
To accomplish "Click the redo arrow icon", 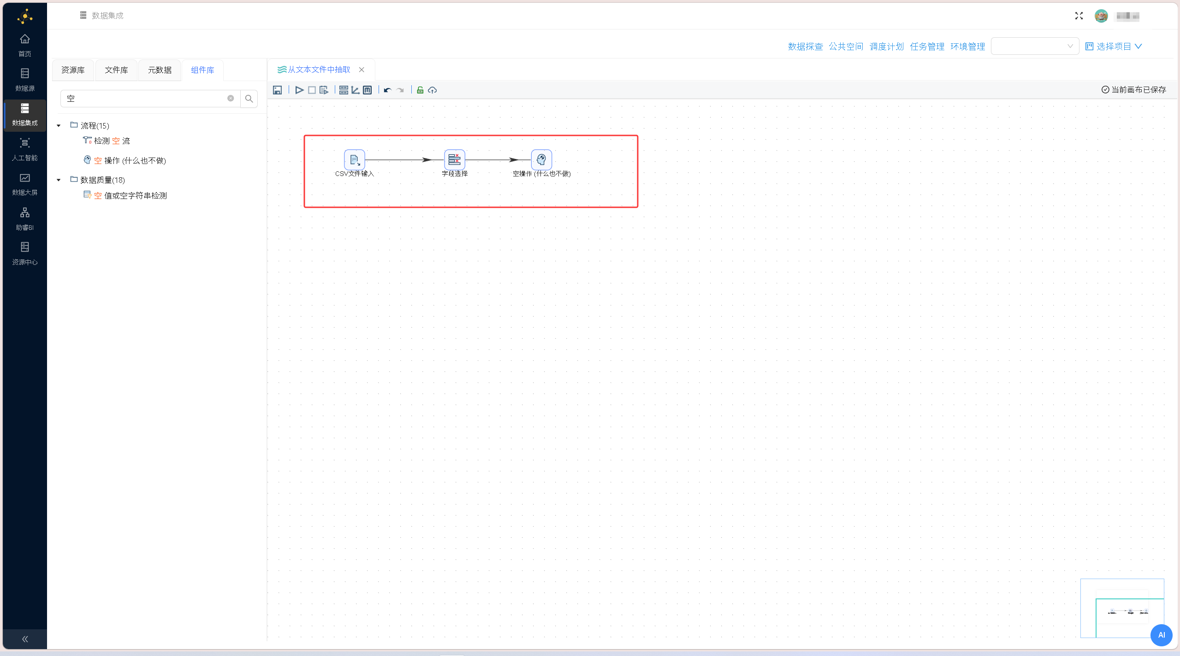I will coord(400,90).
